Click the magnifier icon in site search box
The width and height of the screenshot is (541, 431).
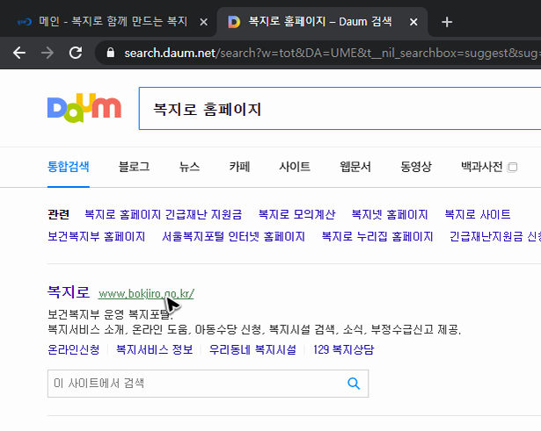pos(354,383)
